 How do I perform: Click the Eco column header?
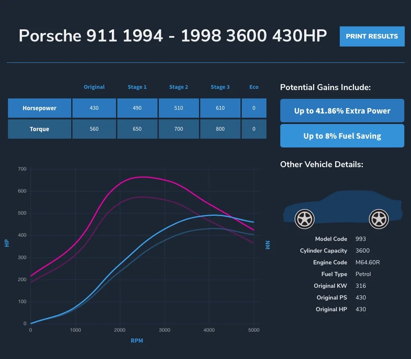coord(254,87)
